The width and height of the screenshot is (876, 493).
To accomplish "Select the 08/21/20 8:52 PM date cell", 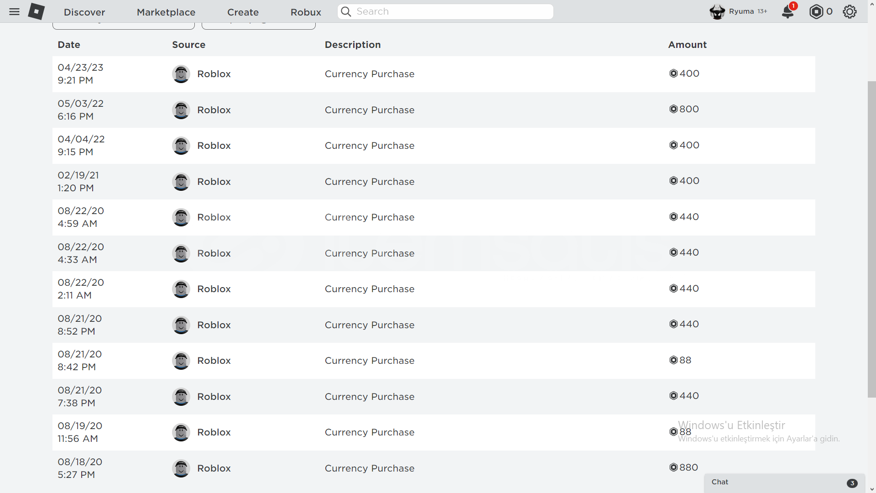I will coord(80,325).
